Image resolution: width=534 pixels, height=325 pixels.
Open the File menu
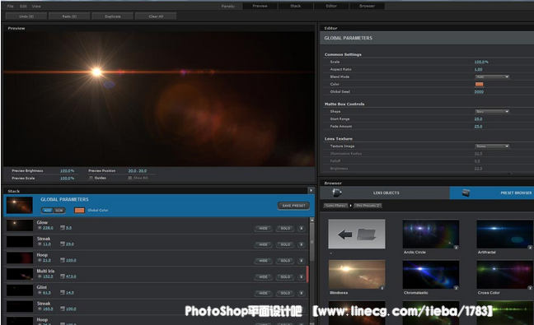pos(11,6)
